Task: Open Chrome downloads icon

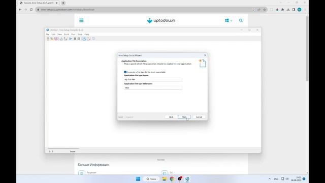Action: click(x=288, y=10)
